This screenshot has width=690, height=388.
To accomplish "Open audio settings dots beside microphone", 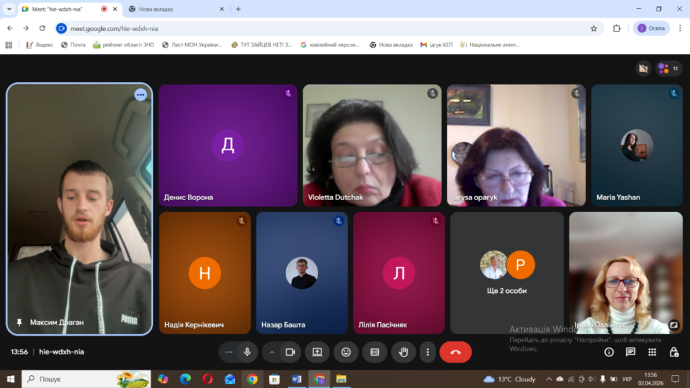I will (x=229, y=352).
